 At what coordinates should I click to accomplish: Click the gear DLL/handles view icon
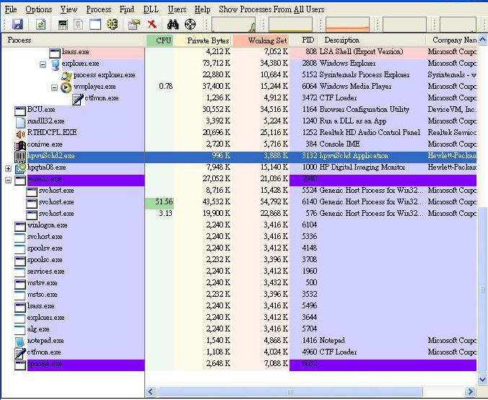click(113, 24)
